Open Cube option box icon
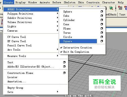127x97 pixels. pyautogui.click(x=102, y=16)
